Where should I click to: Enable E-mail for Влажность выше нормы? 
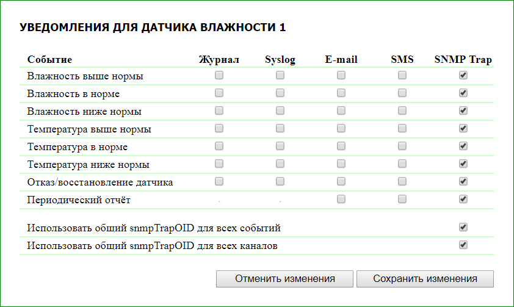tap(341, 75)
